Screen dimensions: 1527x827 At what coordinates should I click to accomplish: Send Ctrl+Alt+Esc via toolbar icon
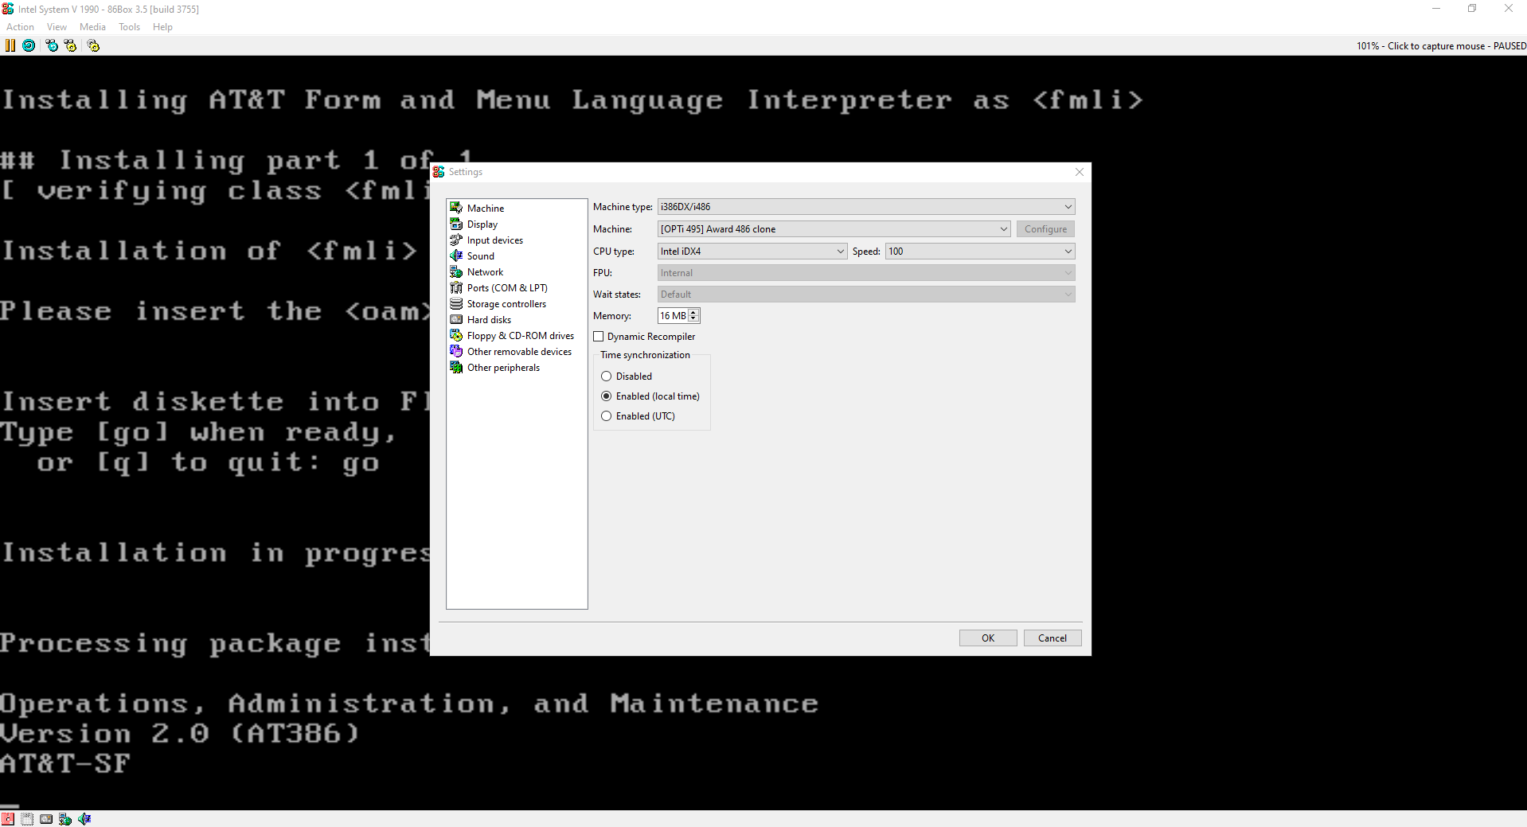[x=70, y=45]
